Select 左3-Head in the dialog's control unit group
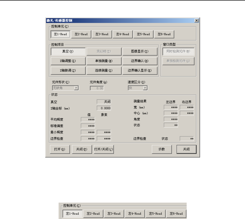 point(102,34)
